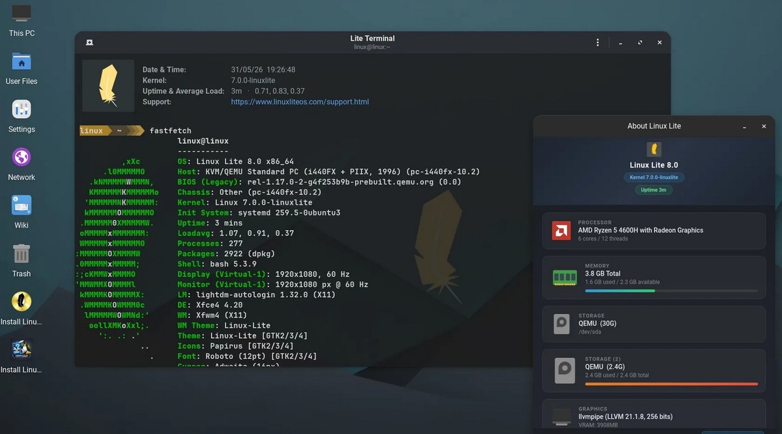The image size is (782, 434).
Task: Click the 'Shell: bash 5.3.9' line
Action: click(217, 264)
